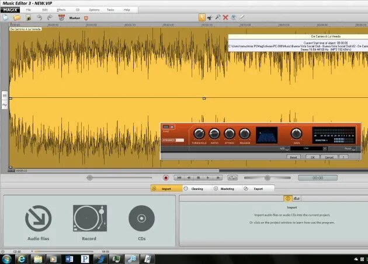The height and width of the screenshot is (264, 368).
Task: Start playback with the play button
Action: click(x=208, y=178)
